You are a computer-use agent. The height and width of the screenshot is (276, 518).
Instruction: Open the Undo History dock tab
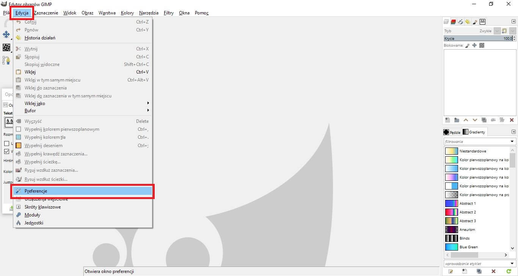[468, 22]
